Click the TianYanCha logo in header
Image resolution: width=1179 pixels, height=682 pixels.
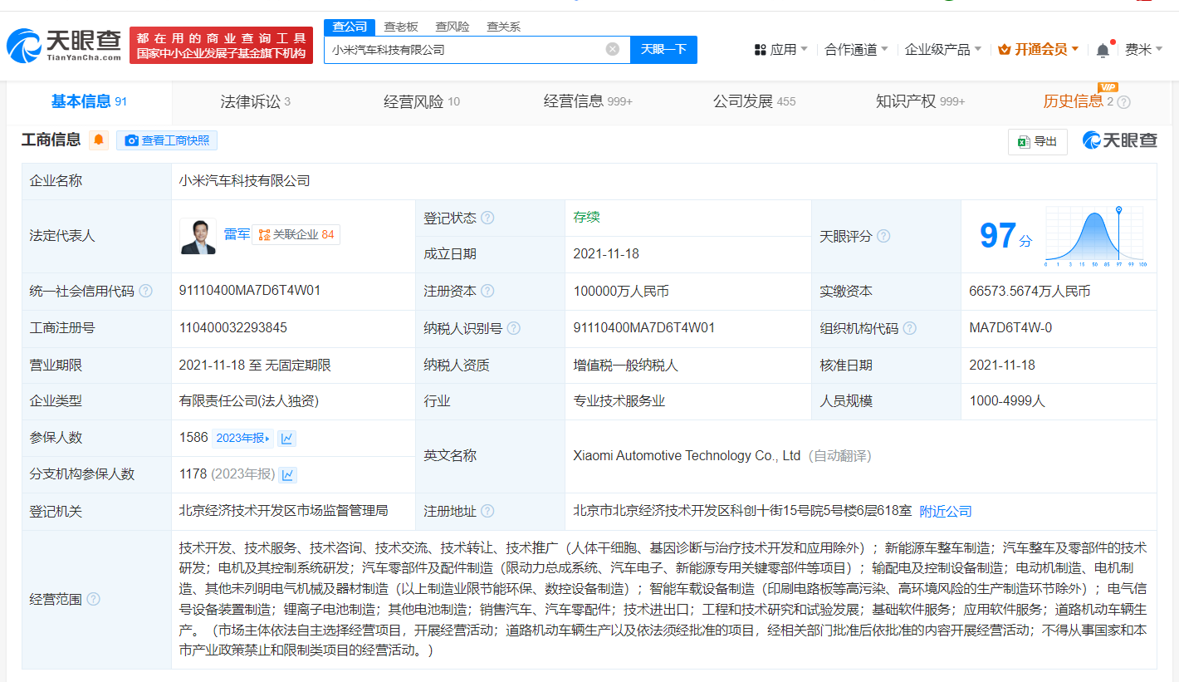point(63,47)
